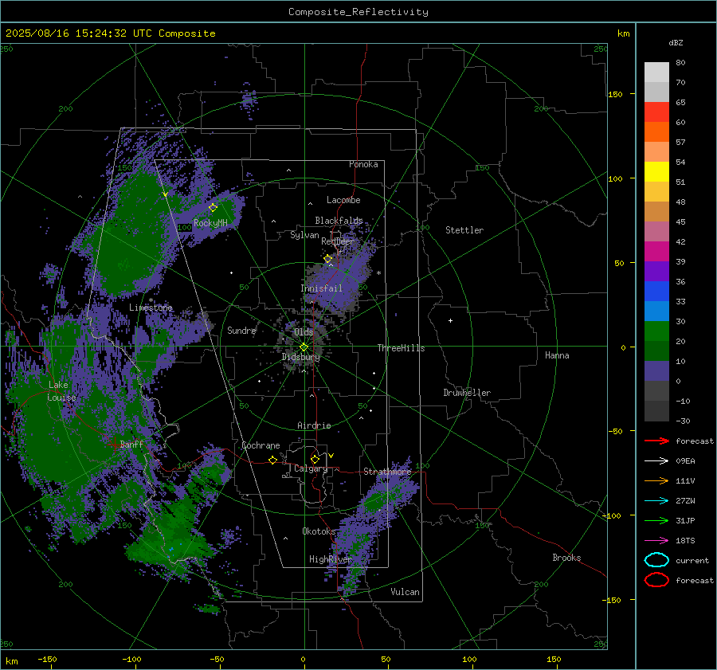Click the RedDeer city label

coord(338,241)
